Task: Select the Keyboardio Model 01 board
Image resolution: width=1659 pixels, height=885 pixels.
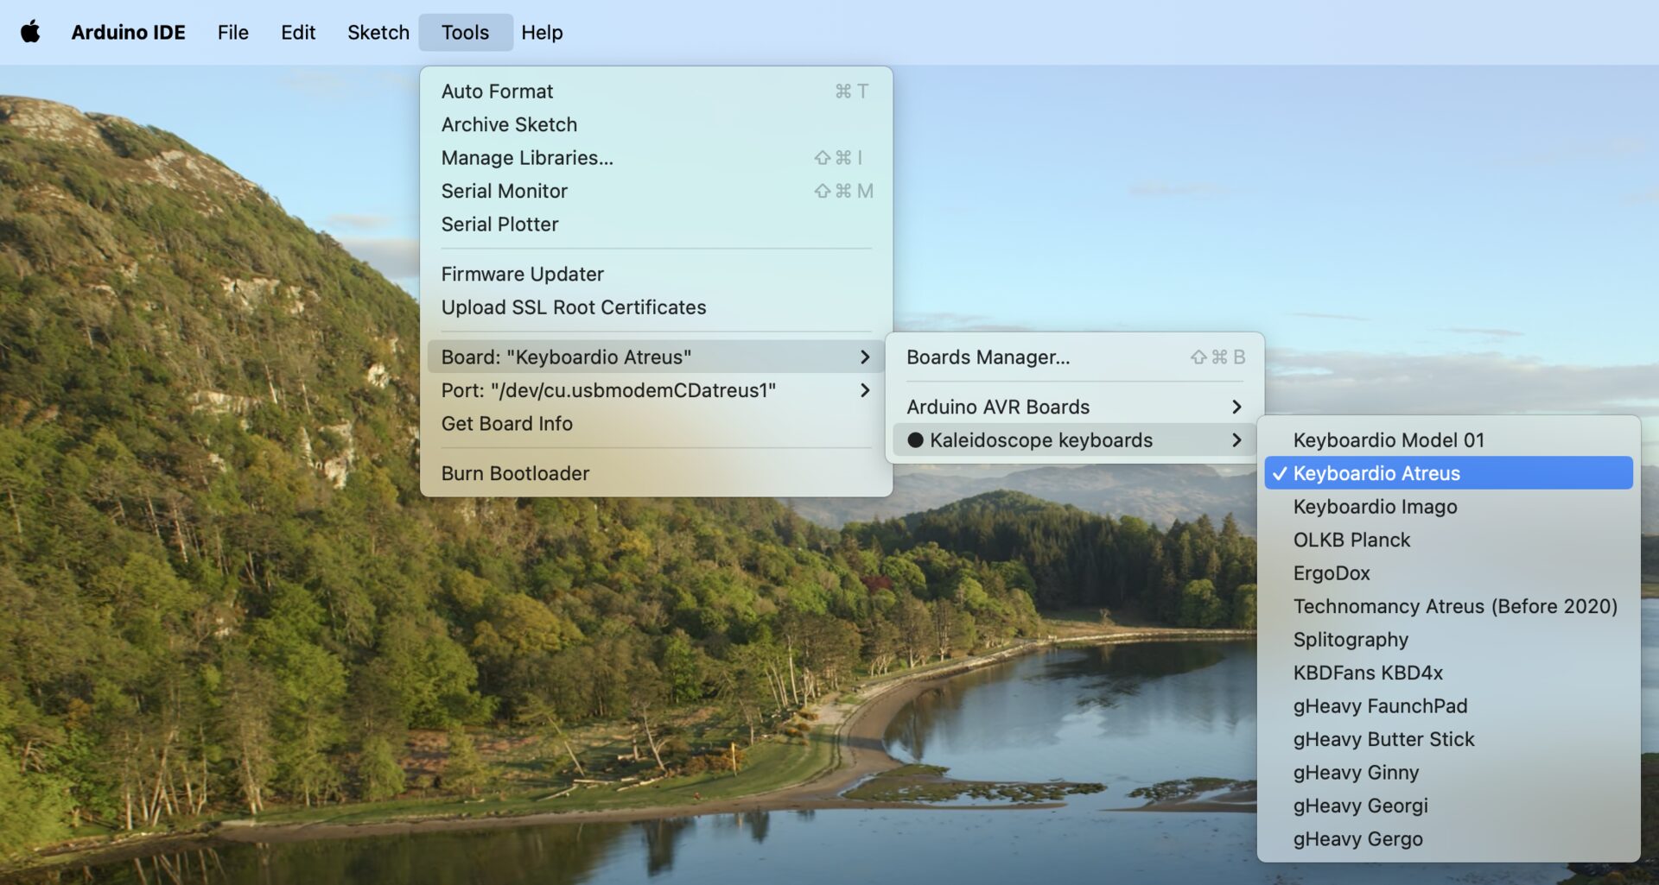Action: click(1448, 440)
